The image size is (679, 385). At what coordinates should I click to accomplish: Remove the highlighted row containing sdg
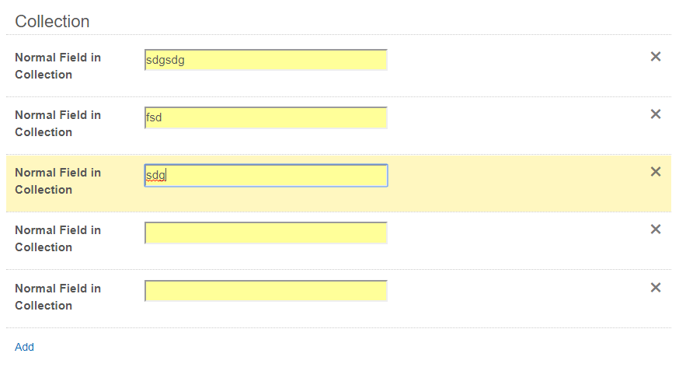pos(655,172)
